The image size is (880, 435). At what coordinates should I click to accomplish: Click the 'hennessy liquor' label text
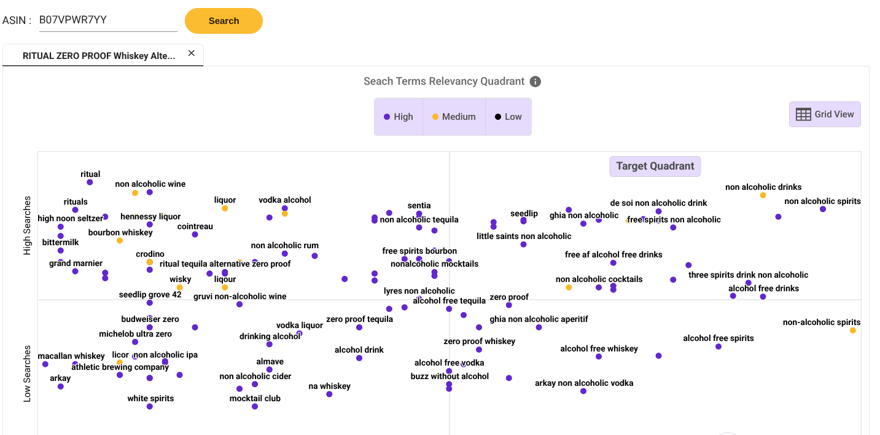(x=150, y=217)
